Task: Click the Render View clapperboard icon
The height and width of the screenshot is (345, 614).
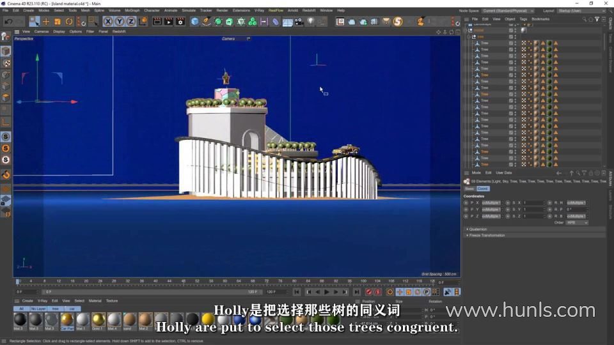Action: 157,22
